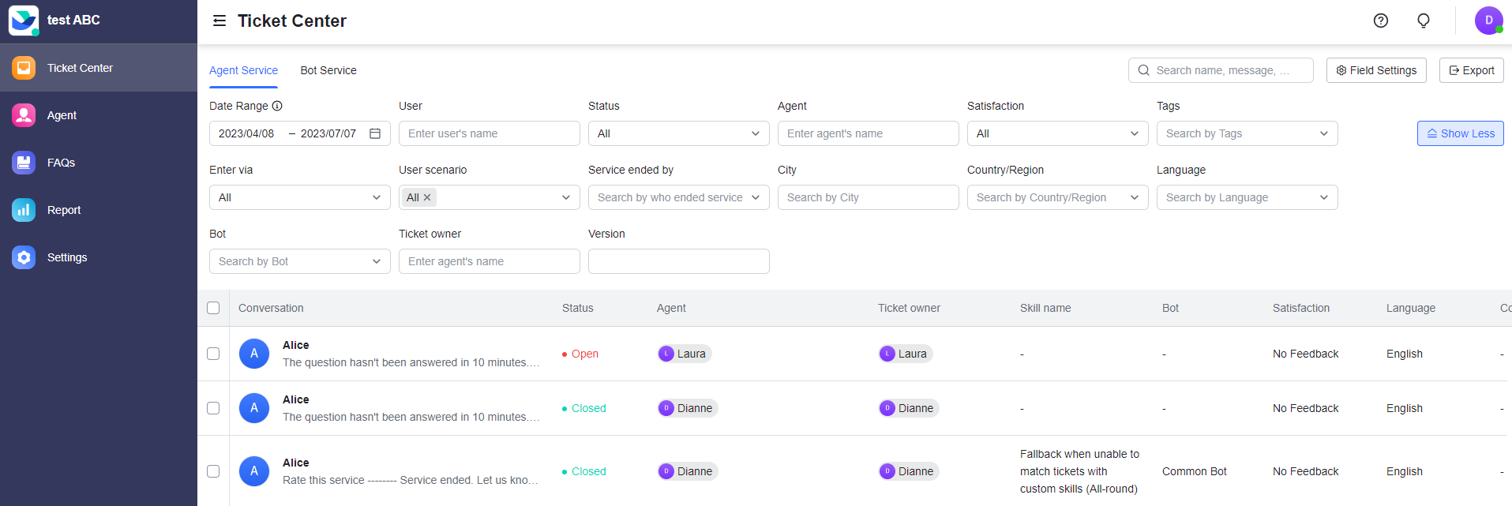Click the Version input field
This screenshot has height=506, width=1512.
click(679, 261)
